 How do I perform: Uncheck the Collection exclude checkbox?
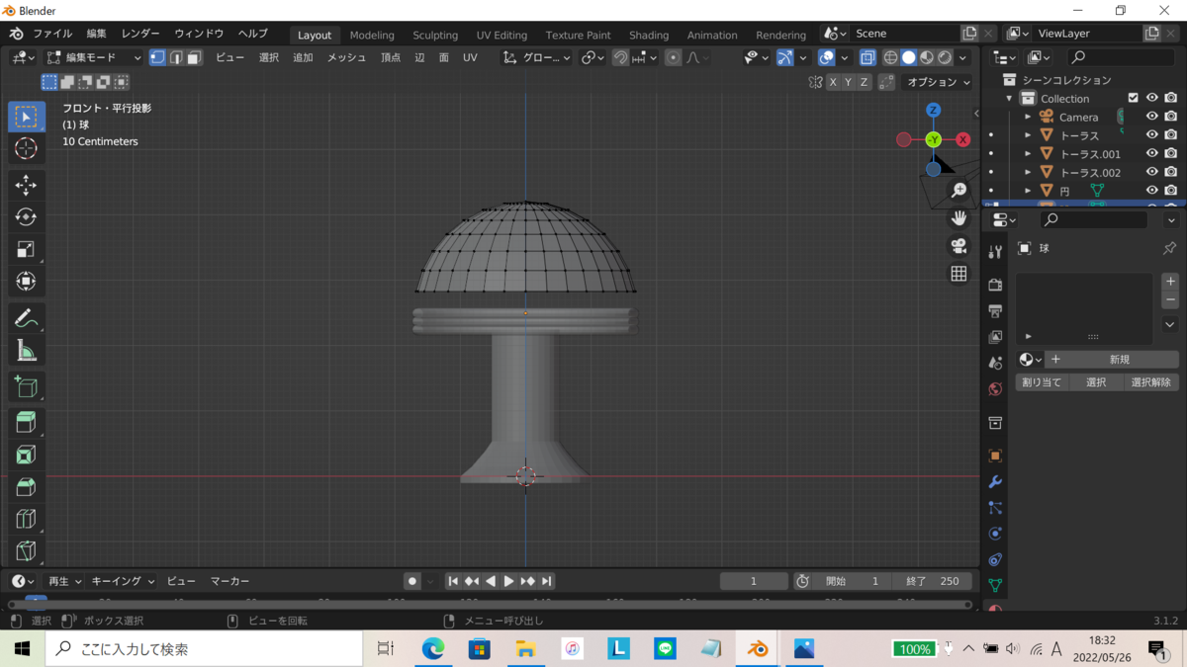tap(1134, 98)
